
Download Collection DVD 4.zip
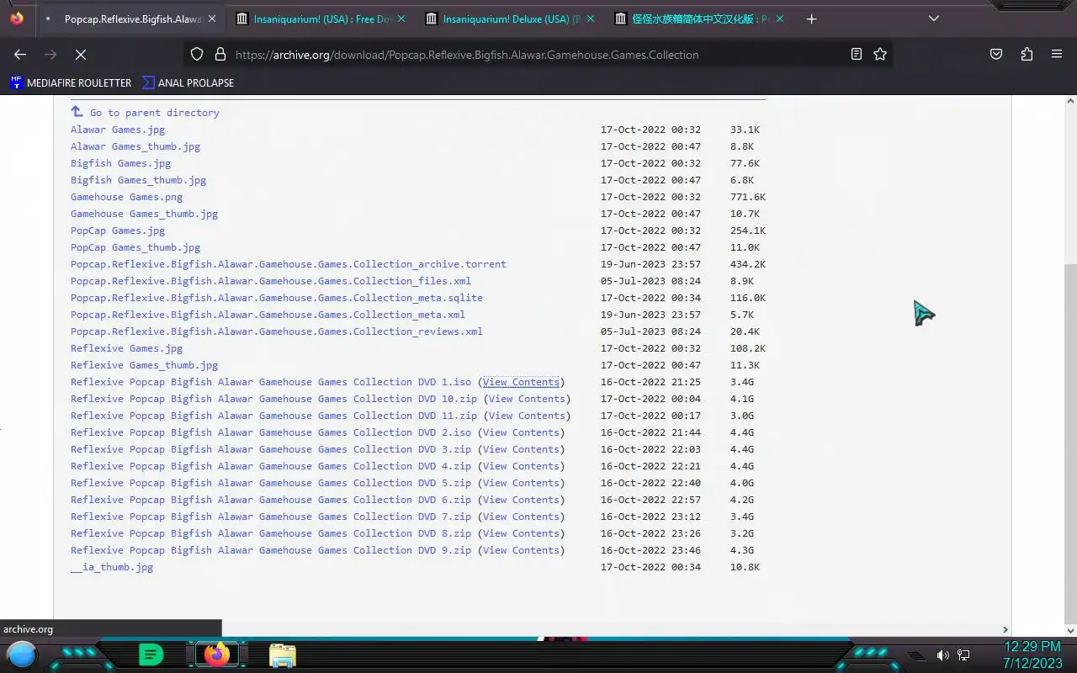tap(271, 466)
